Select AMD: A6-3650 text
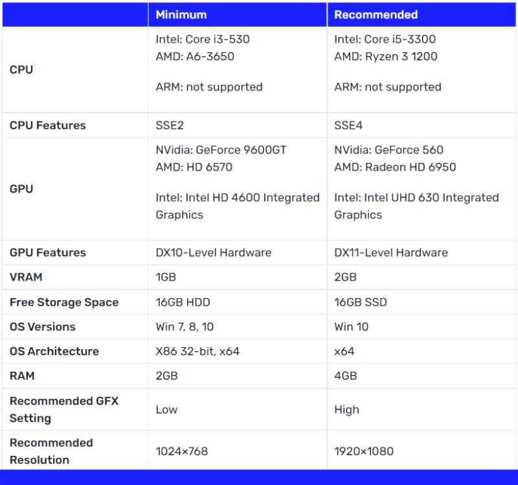The height and width of the screenshot is (485, 518). [x=195, y=56]
